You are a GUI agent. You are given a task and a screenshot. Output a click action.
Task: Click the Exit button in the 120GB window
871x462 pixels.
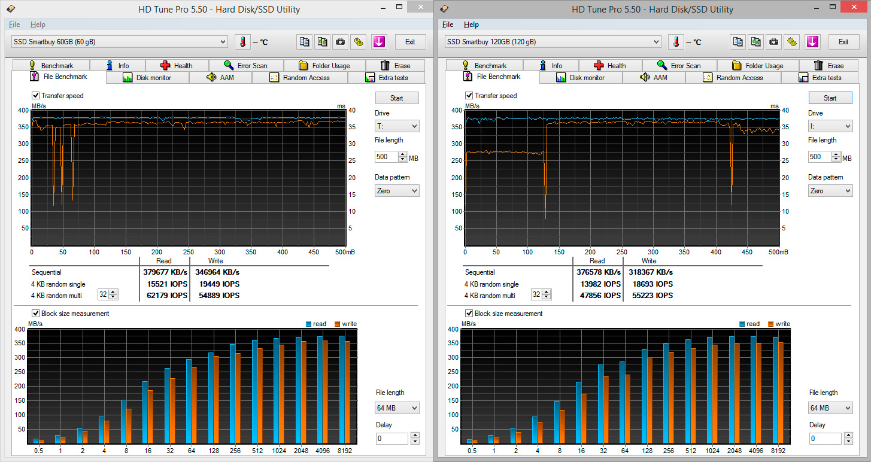pyautogui.click(x=843, y=42)
